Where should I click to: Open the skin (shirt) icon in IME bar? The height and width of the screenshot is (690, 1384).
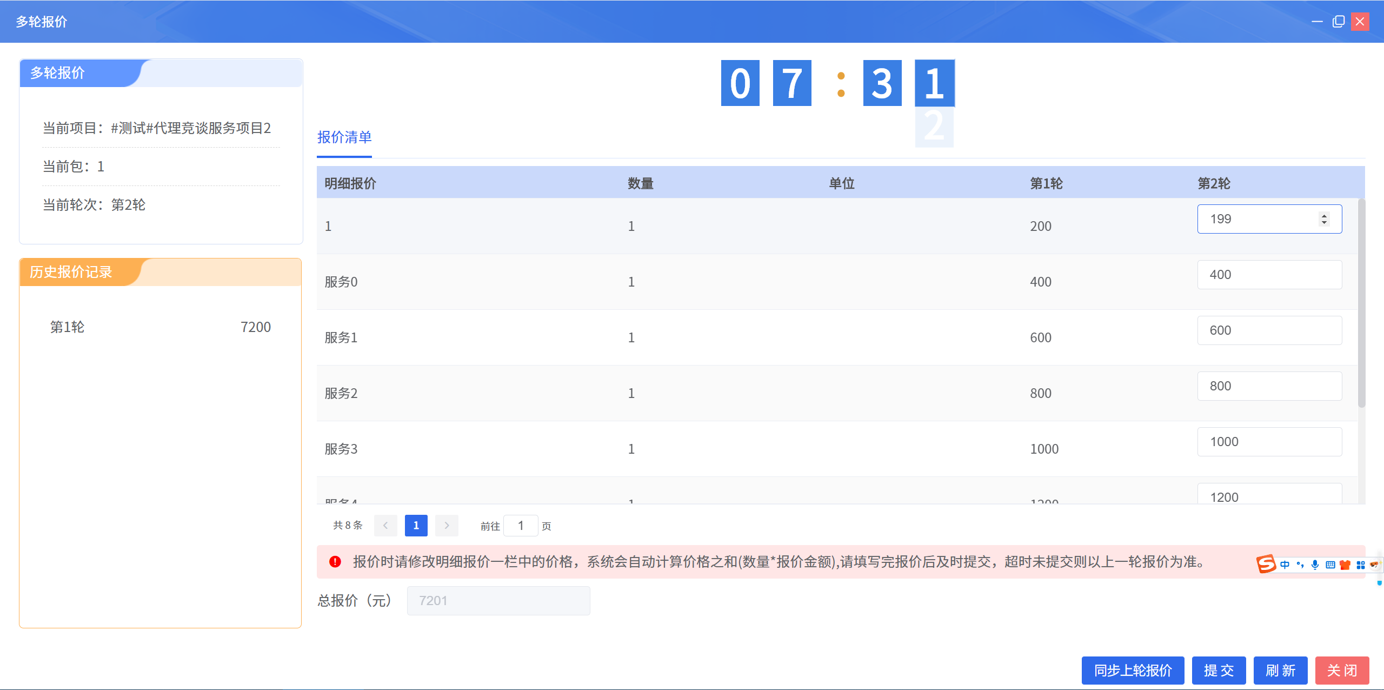[1346, 565]
